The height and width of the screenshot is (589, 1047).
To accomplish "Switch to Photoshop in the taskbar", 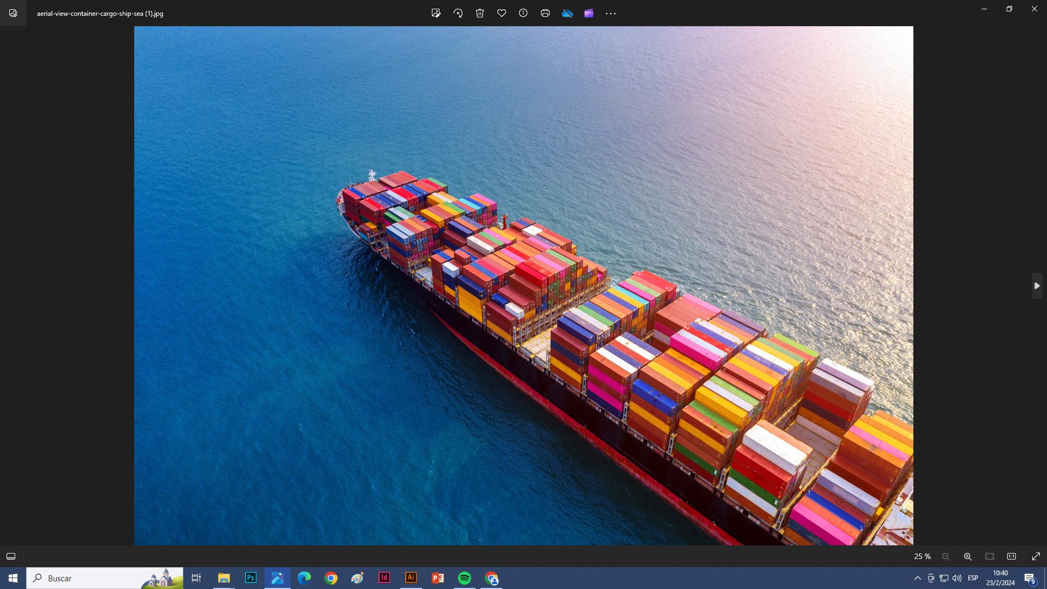I will tap(250, 578).
